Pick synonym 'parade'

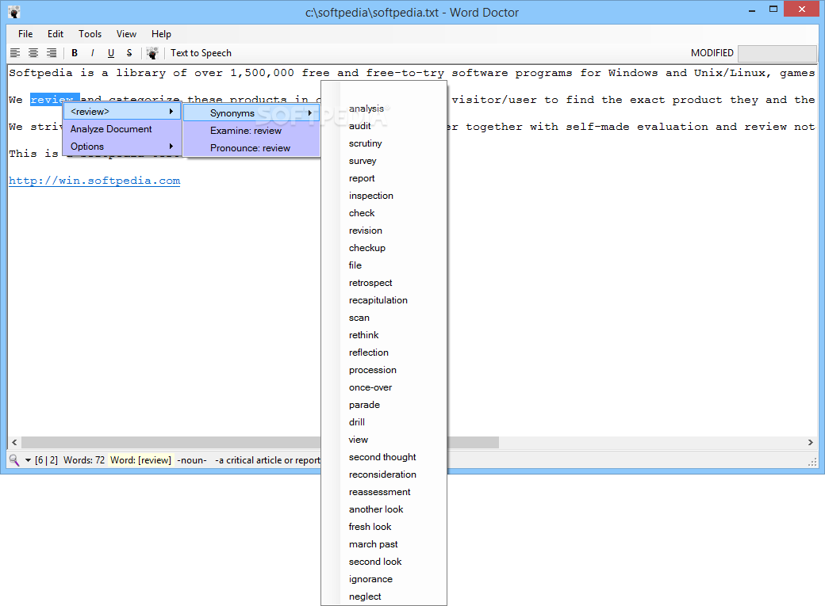(364, 405)
